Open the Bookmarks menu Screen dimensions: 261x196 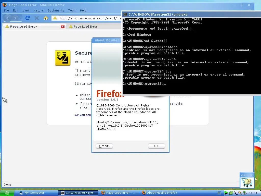(x=56, y=10)
